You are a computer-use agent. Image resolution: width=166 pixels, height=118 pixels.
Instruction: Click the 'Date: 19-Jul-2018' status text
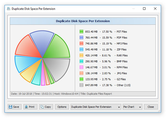tap(21, 94)
